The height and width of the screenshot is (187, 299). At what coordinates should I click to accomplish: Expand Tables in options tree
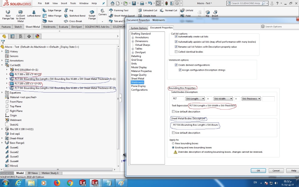[x=133, y=49]
